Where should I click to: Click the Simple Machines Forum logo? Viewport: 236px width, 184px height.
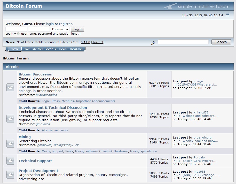click(x=197, y=6)
